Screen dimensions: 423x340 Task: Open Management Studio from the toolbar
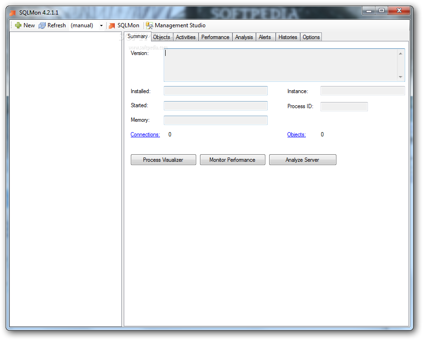click(x=180, y=25)
